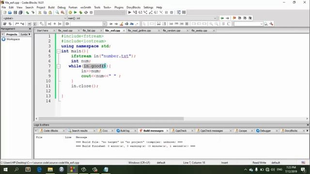Click the highlight pen marker icon
The width and height of the screenshot is (310, 174).
click(x=122, y=24)
